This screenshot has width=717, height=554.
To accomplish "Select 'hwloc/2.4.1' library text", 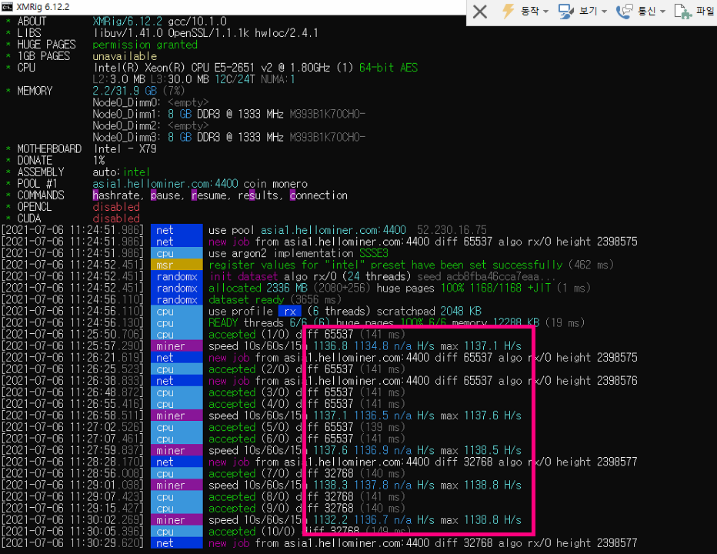I will click(x=287, y=33).
